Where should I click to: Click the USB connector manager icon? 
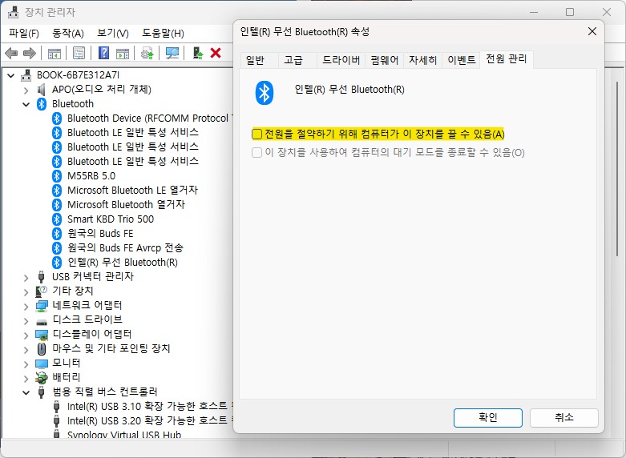tap(41, 276)
